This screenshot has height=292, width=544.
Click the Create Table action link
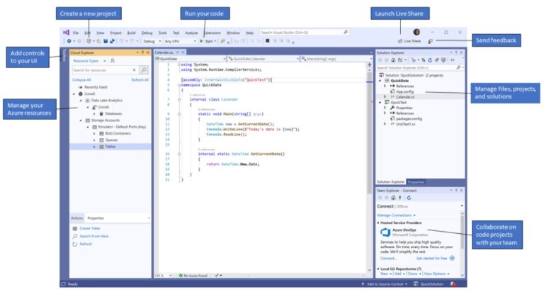click(x=90, y=228)
